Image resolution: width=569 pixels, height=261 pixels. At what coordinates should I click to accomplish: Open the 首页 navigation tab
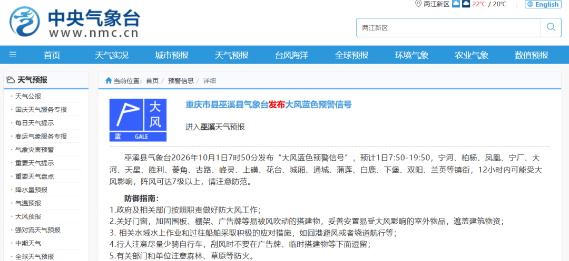(52, 55)
